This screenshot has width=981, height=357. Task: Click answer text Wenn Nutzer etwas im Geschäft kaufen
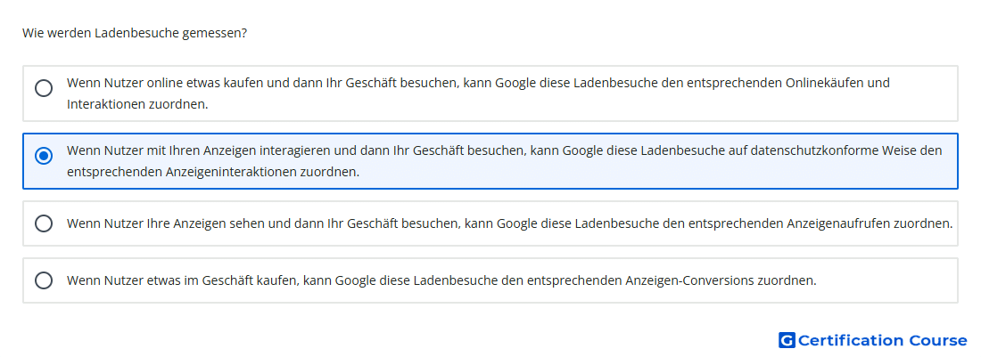pos(441,280)
